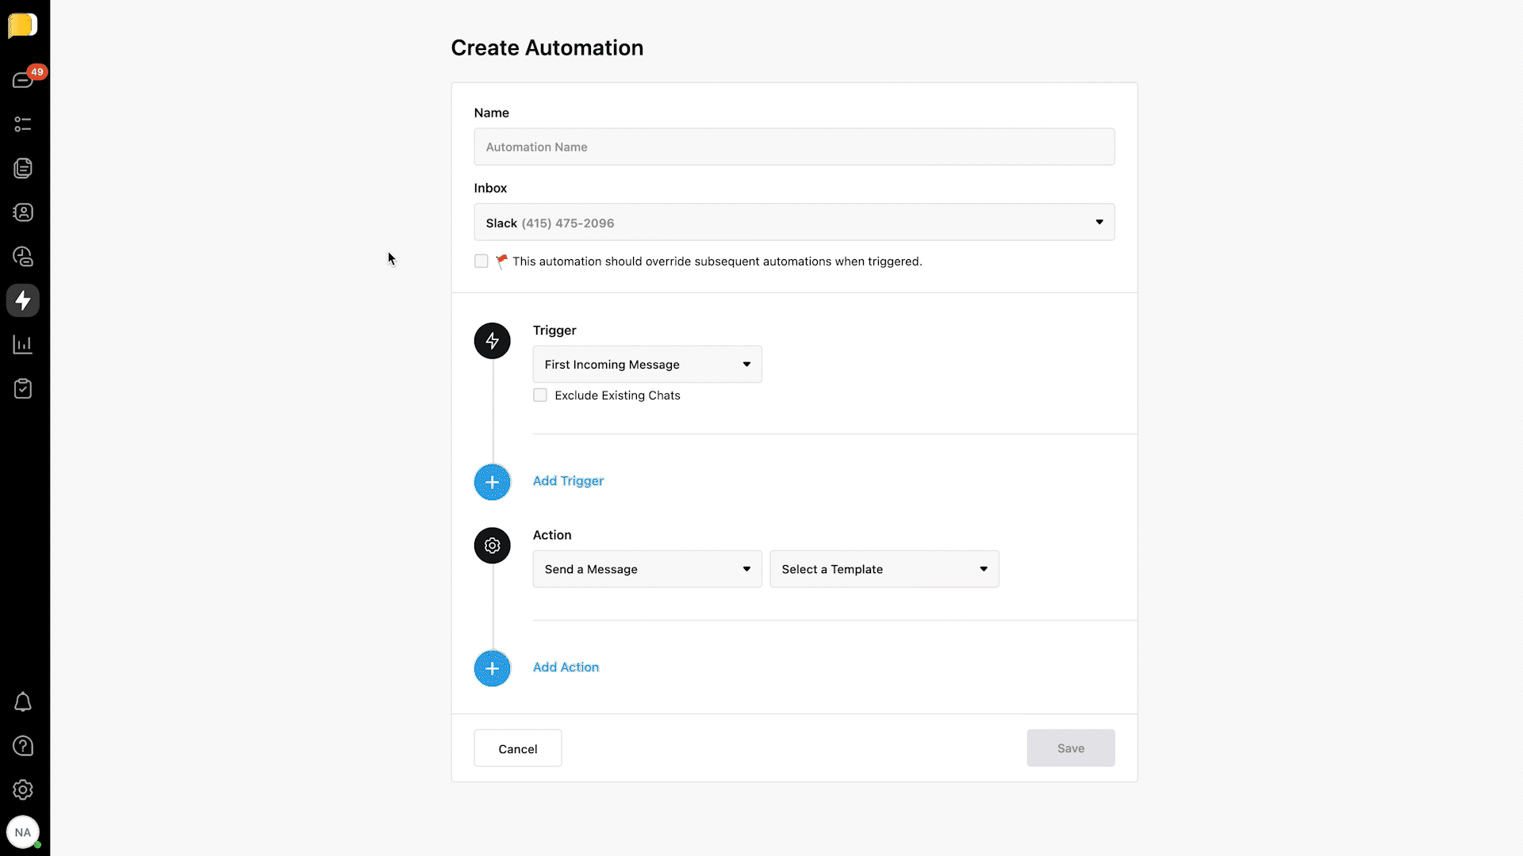Viewport: 1523px width, 856px height.
Task: Open the Contacts panel in the sidebar
Action: click(x=23, y=212)
